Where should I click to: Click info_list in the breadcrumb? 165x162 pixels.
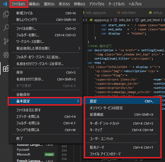(x=125, y=20)
